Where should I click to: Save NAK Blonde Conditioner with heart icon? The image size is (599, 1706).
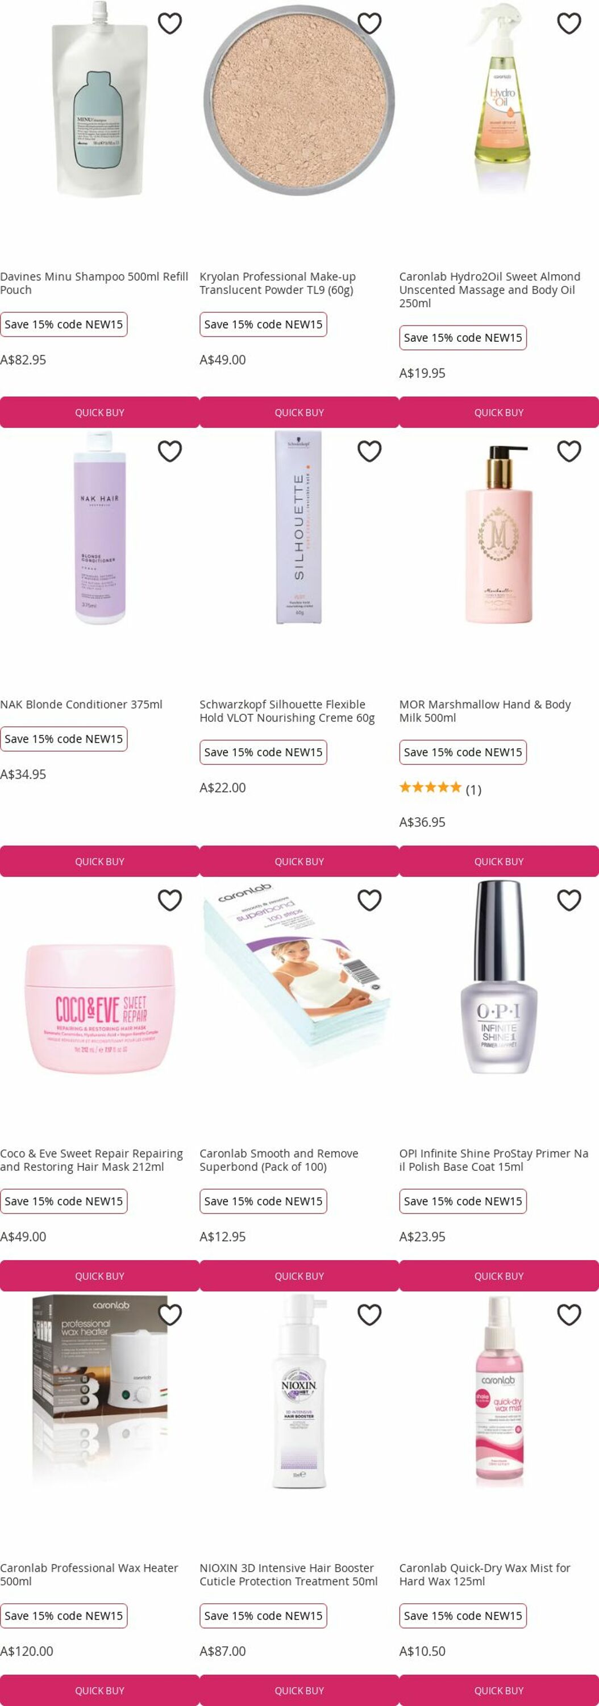(x=169, y=451)
